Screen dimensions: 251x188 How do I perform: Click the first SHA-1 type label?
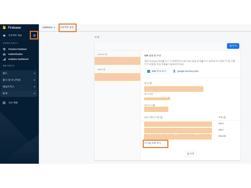(221, 124)
